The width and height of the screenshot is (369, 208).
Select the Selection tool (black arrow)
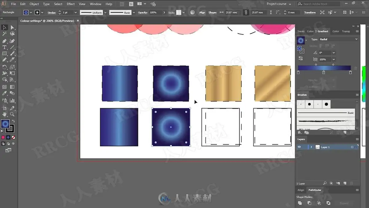[x=5, y=27]
